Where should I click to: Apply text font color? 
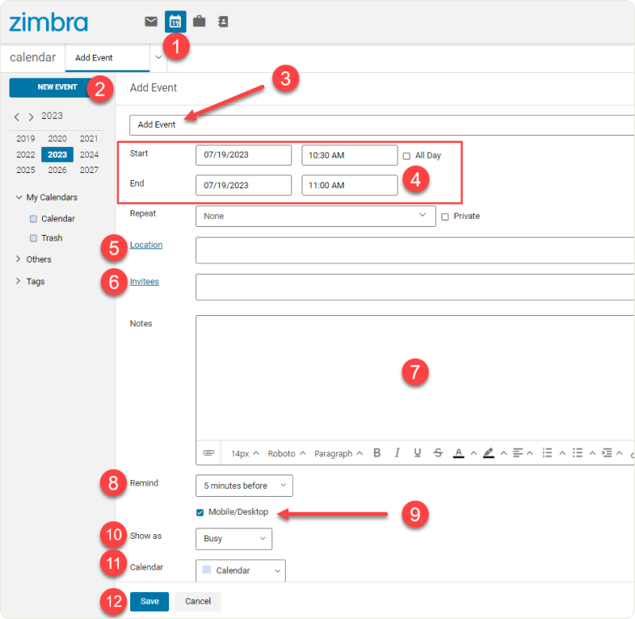pyautogui.click(x=459, y=453)
